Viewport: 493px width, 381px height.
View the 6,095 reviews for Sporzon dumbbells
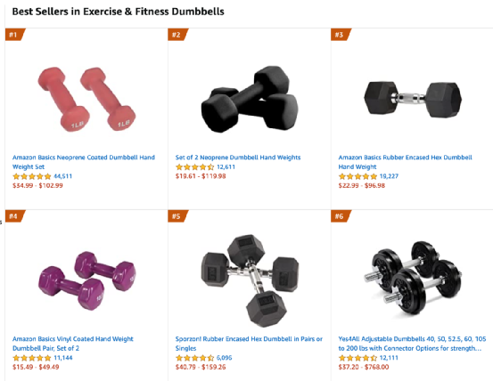click(x=224, y=358)
